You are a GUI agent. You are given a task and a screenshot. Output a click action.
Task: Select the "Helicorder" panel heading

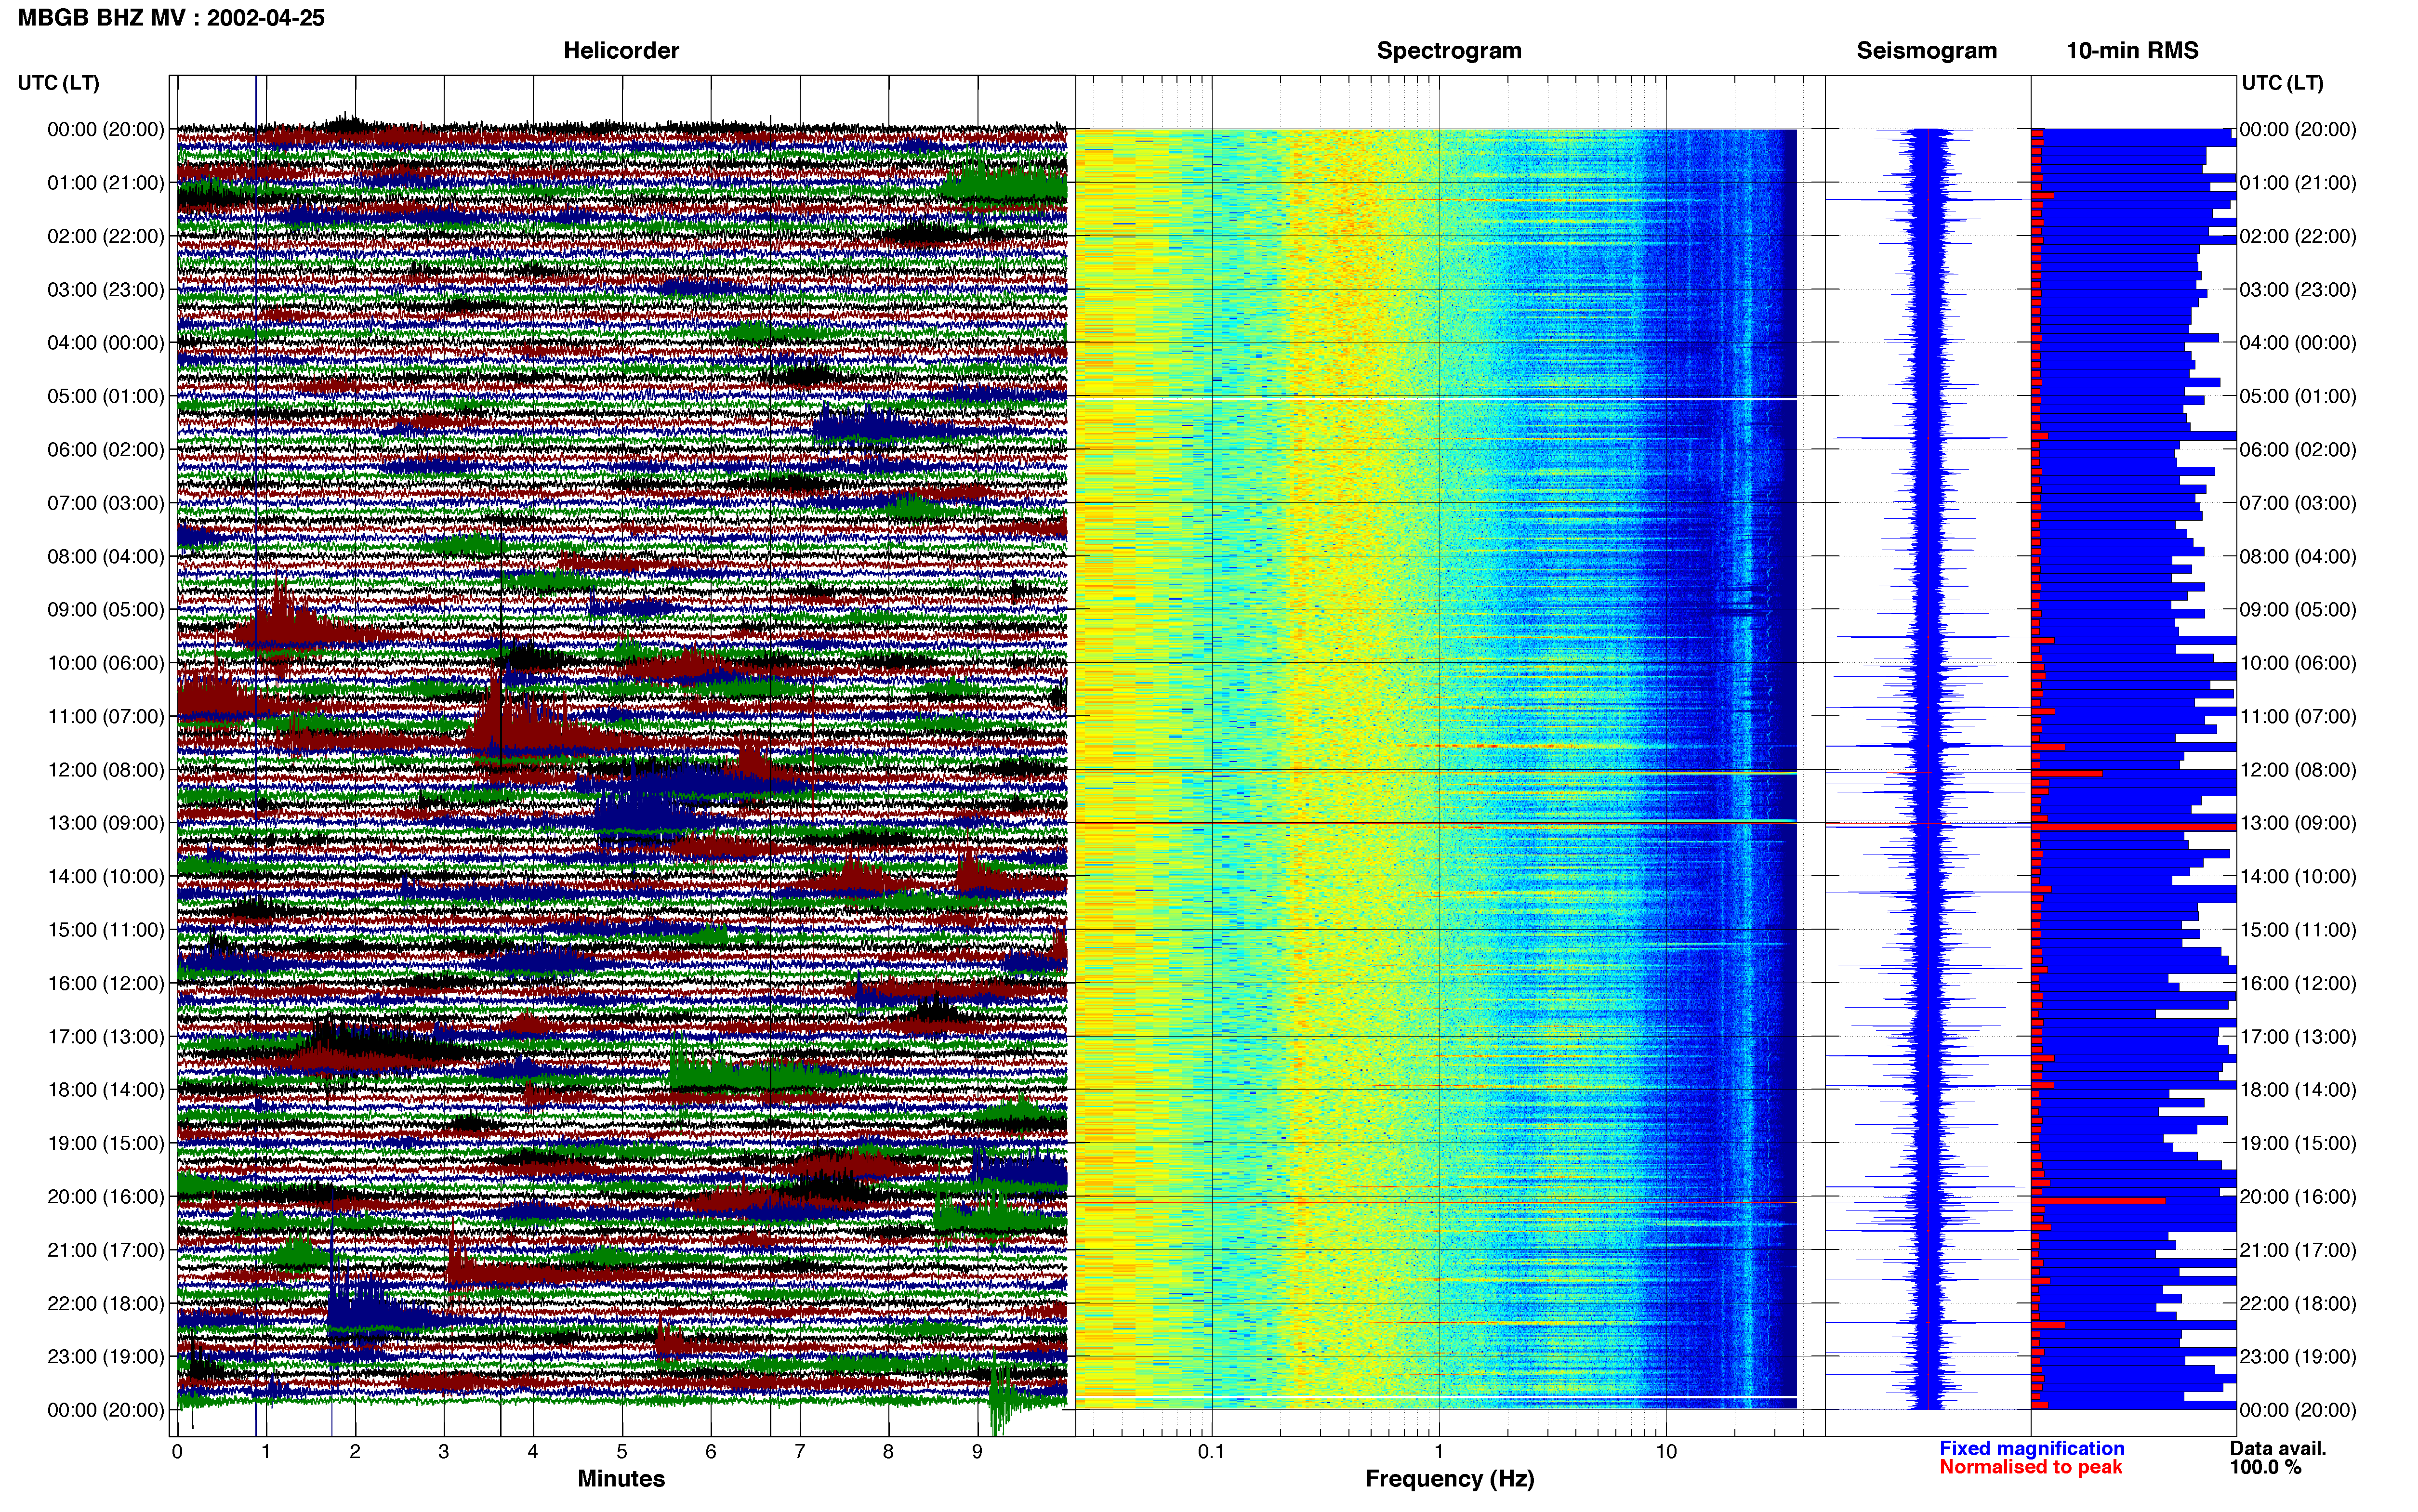(x=621, y=50)
